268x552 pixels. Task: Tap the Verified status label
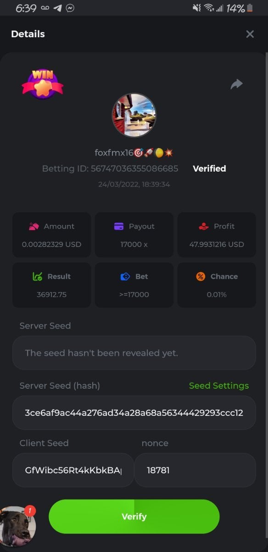pyautogui.click(x=209, y=168)
